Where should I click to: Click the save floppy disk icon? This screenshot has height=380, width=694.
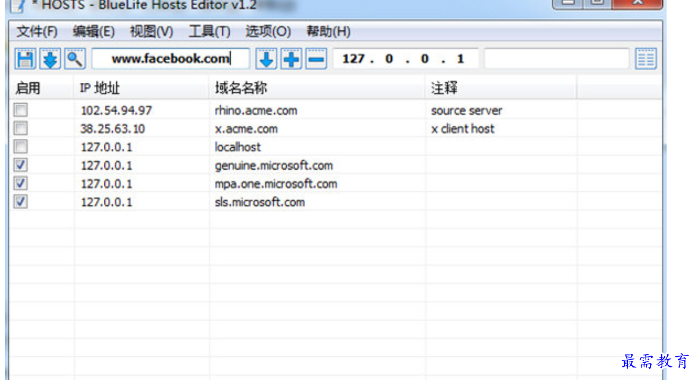(25, 59)
